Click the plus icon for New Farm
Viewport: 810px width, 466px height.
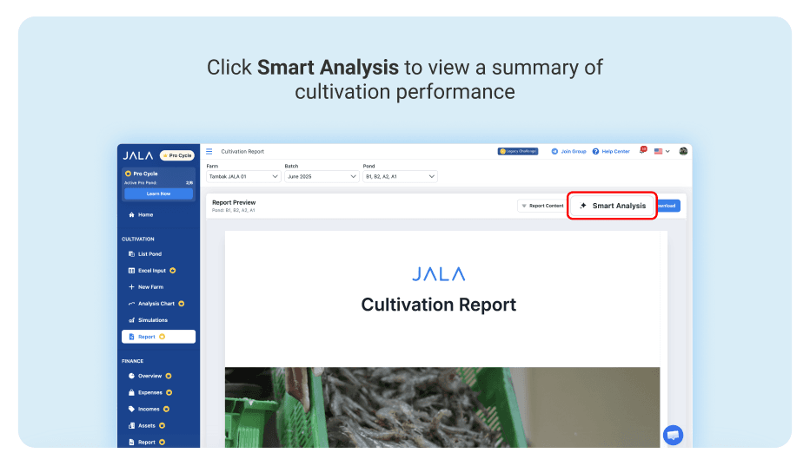click(x=132, y=287)
